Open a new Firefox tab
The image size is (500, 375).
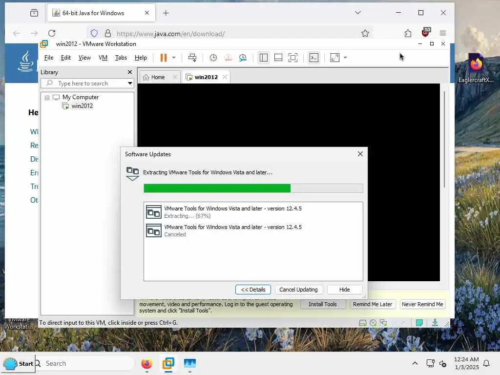click(166, 13)
